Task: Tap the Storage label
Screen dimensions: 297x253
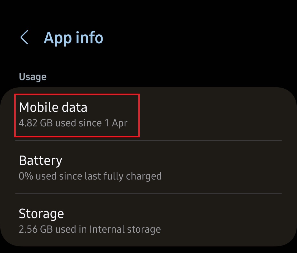Action: point(41,214)
